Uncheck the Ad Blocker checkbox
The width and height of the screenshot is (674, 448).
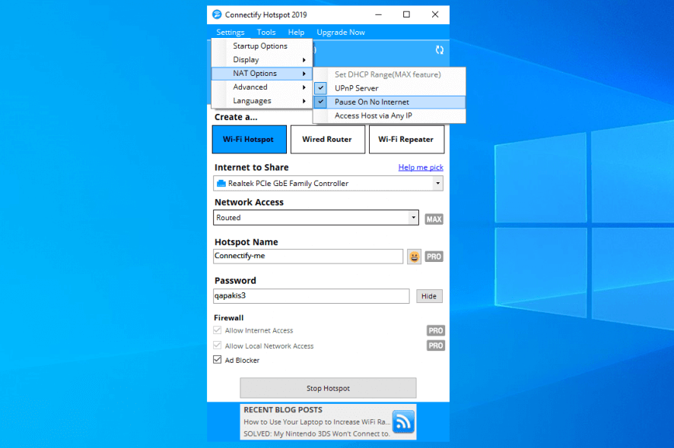(x=218, y=360)
